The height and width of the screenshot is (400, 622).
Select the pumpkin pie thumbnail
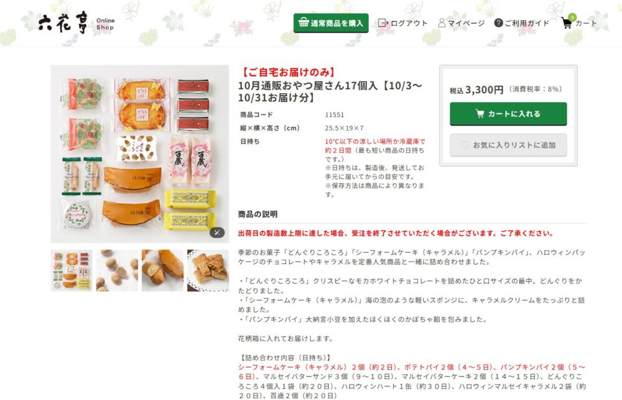[x=208, y=270]
